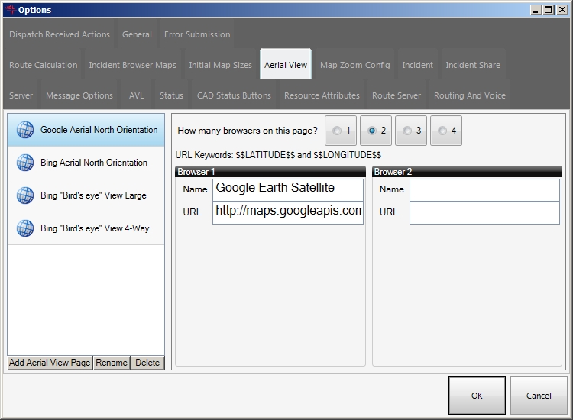
Task: Click the globe icon beside Google Aerial North Orientation
Action: [25, 130]
